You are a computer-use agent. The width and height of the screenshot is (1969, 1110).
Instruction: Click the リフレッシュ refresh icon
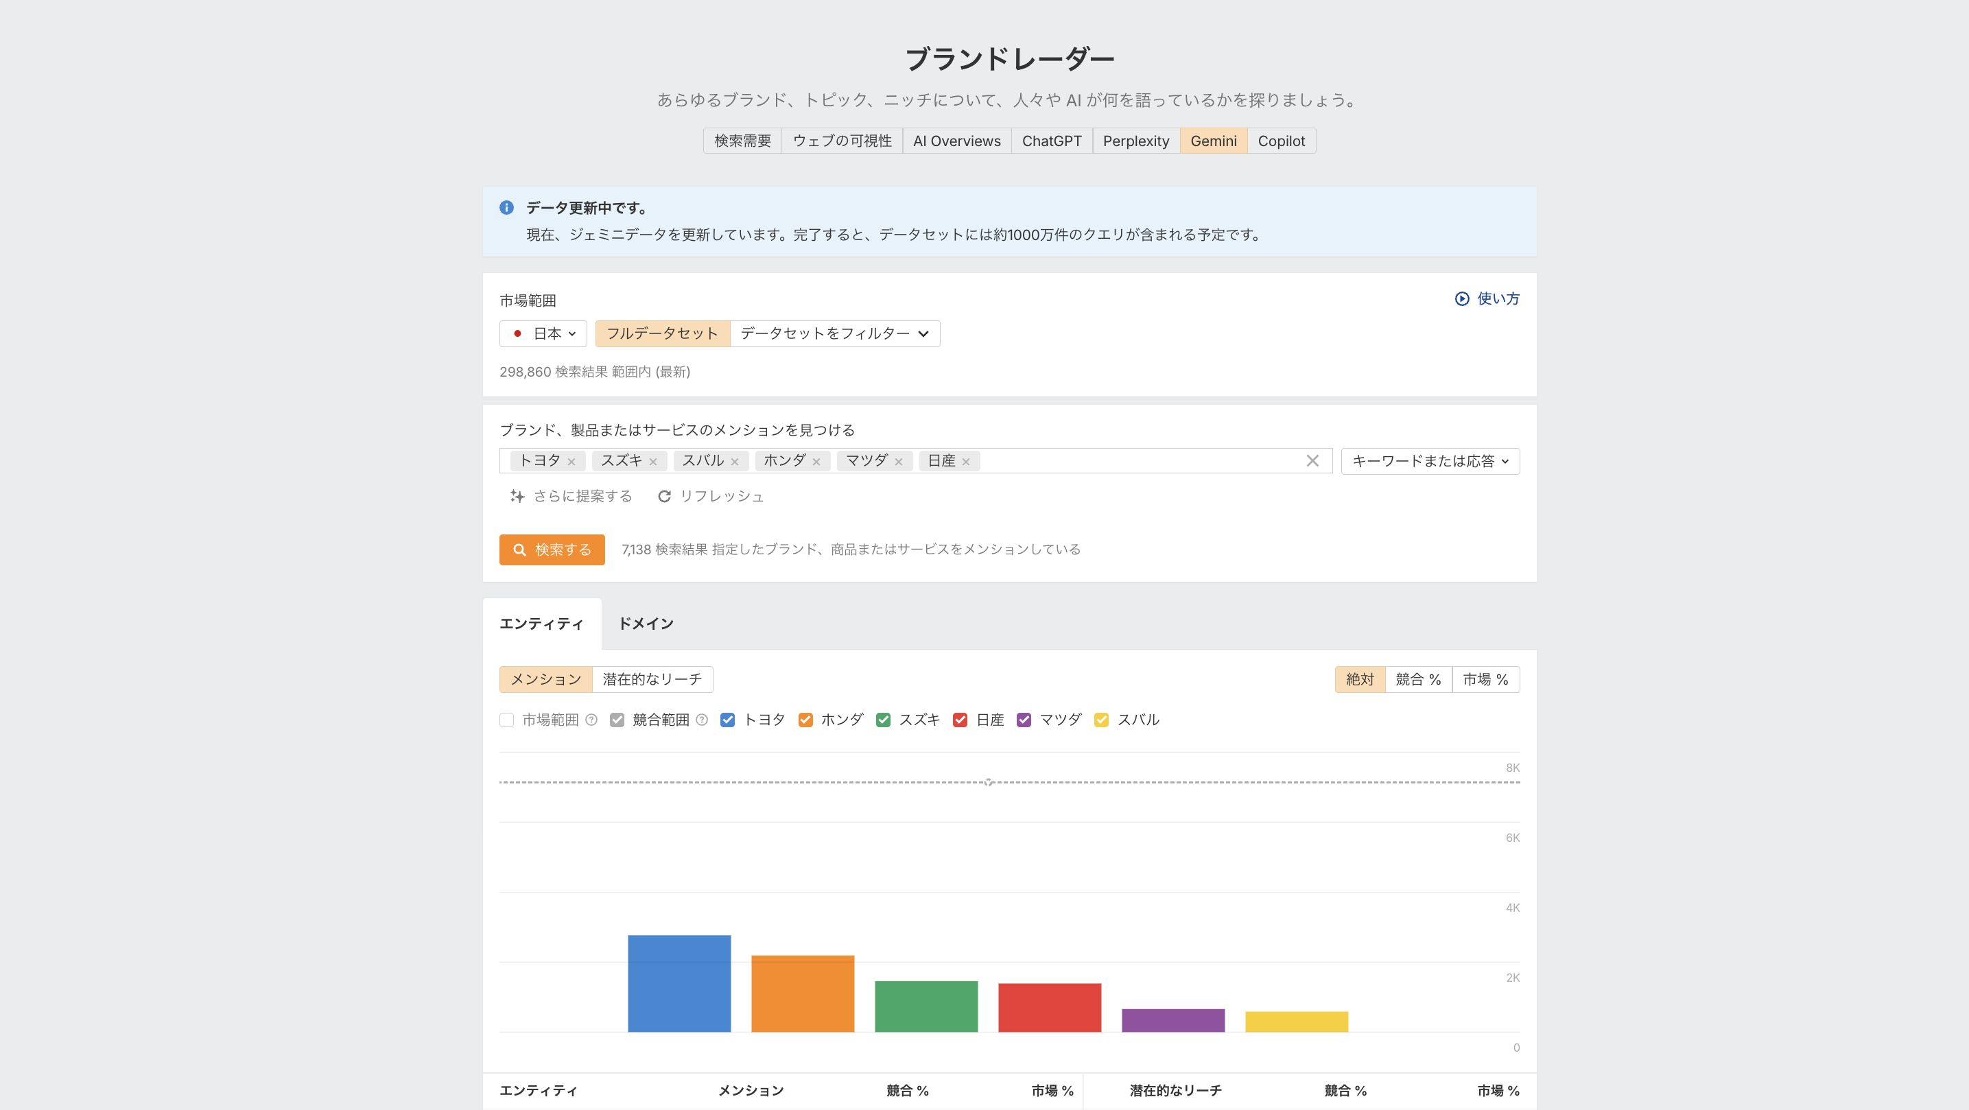pyautogui.click(x=664, y=496)
